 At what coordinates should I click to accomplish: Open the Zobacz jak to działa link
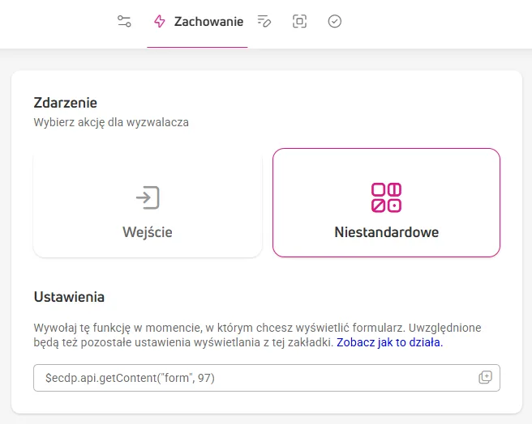point(390,342)
